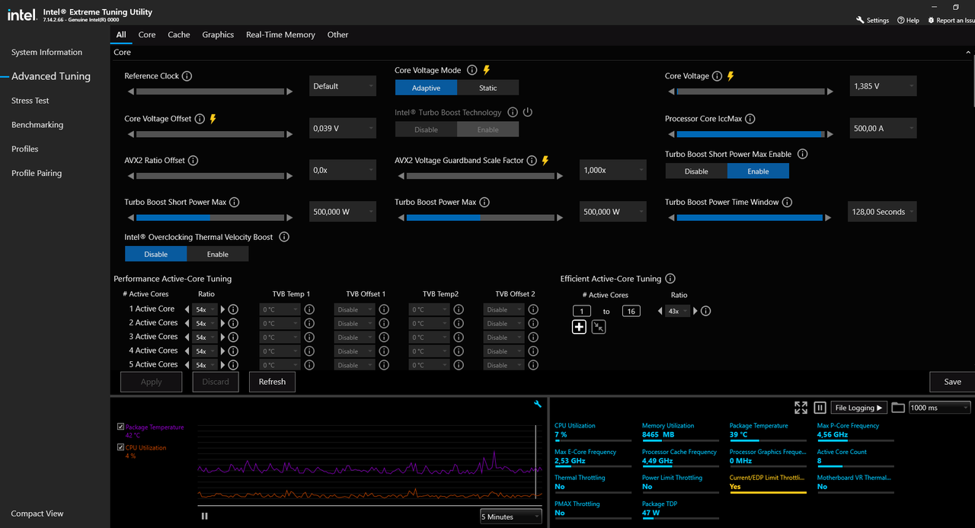Open the Reference Clock Default dropdown
This screenshot has height=528, width=975.
coord(343,86)
